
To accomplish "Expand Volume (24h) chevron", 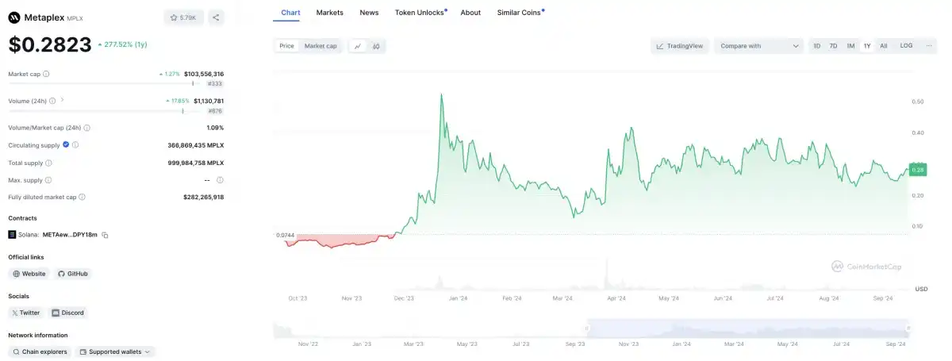I will [x=62, y=101].
